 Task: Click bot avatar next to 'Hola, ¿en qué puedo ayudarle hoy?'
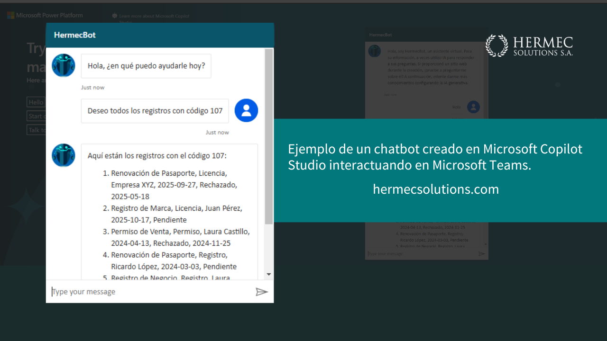(64, 65)
